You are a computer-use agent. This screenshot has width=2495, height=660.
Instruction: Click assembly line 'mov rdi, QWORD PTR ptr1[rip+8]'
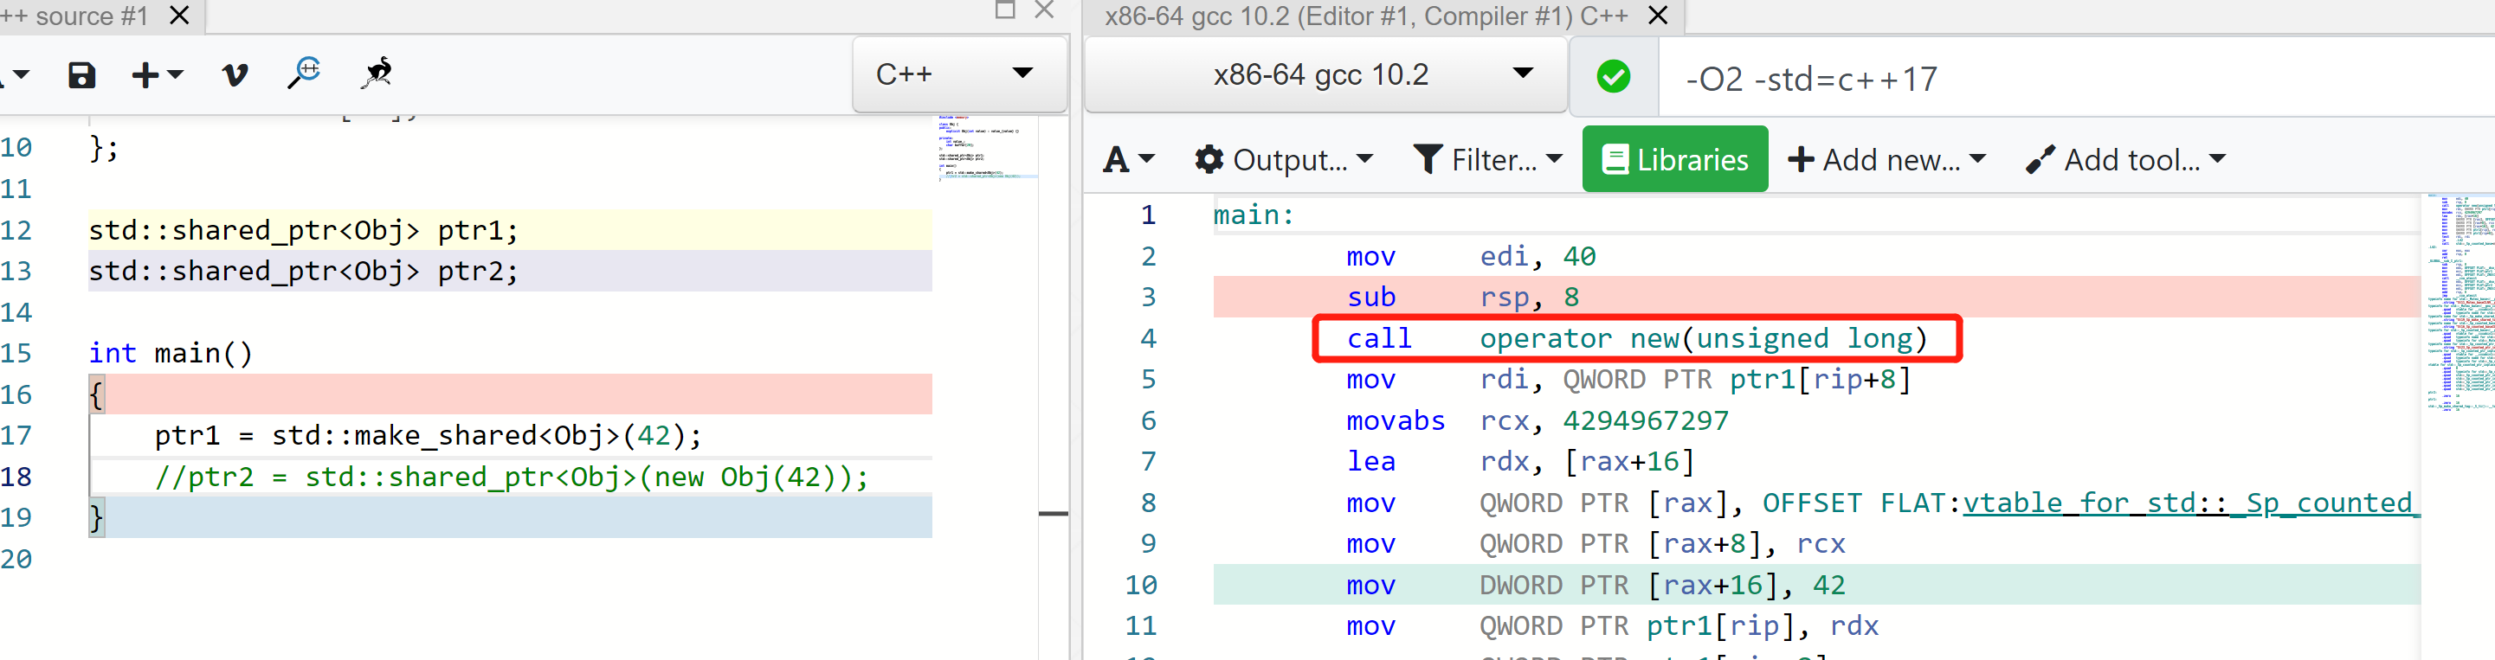[x=1629, y=380]
